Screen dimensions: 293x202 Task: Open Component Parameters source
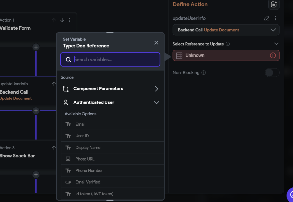pyautogui.click(x=110, y=89)
